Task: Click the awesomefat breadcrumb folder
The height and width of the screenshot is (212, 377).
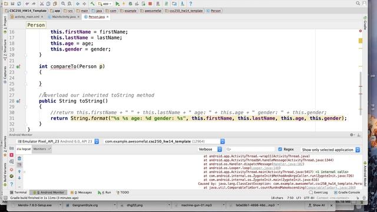Action: (151, 11)
